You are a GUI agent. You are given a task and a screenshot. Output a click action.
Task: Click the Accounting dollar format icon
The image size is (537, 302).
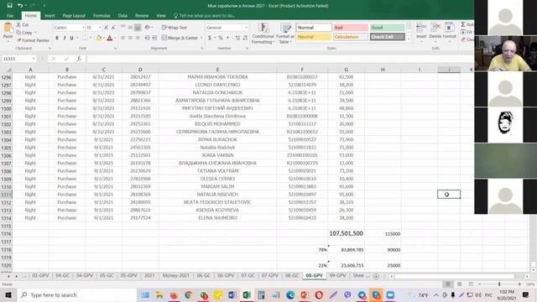click(x=210, y=38)
